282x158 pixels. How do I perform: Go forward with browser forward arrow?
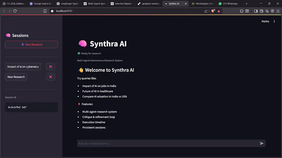9,11
